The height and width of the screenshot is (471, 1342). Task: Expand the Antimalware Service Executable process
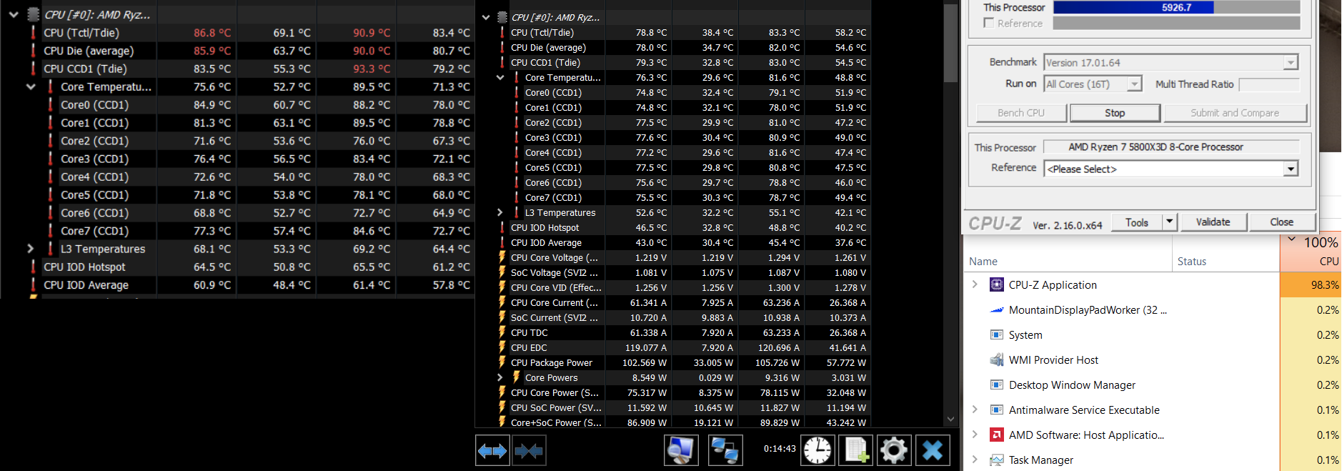[975, 410]
